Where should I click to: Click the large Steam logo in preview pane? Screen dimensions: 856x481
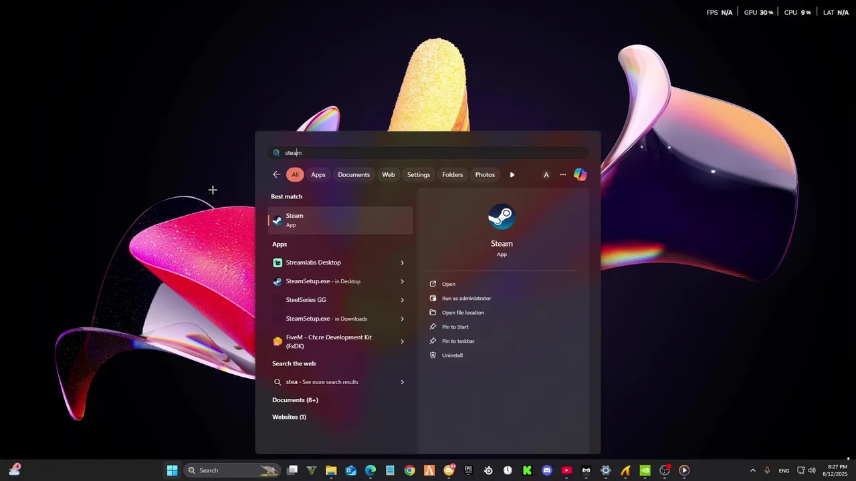tap(502, 217)
